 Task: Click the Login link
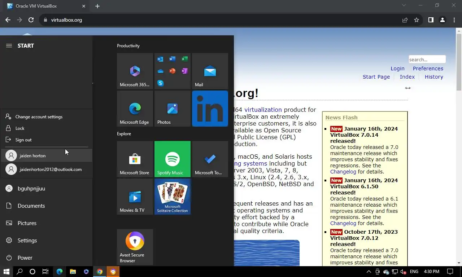click(397, 69)
